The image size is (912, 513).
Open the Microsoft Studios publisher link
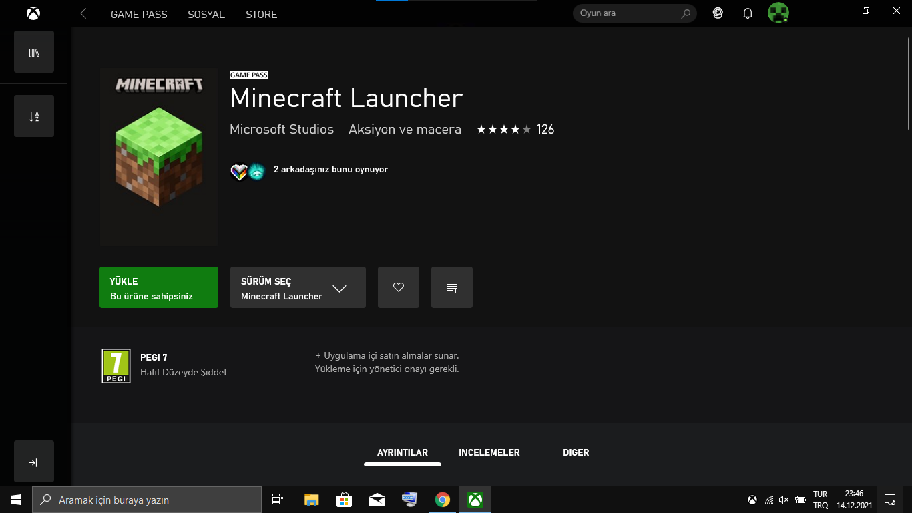pyautogui.click(x=282, y=129)
